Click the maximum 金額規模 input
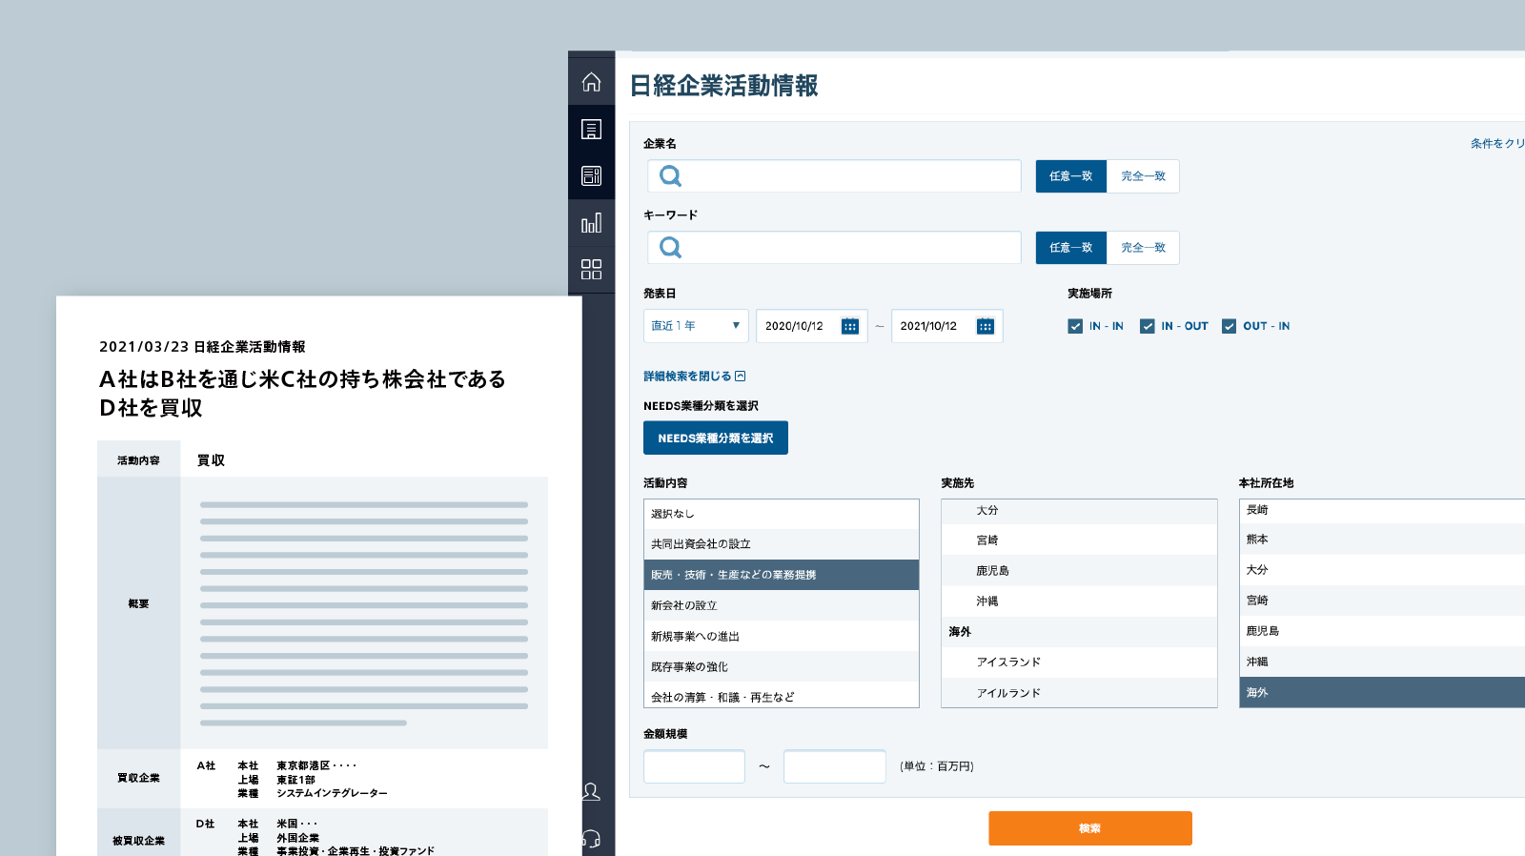Screen dimensions: 1525x856 tap(835, 766)
